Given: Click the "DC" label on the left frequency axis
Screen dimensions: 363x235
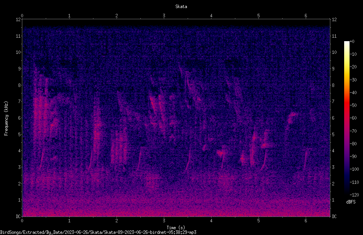Looking at the screenshot, I should coord(18,217).
